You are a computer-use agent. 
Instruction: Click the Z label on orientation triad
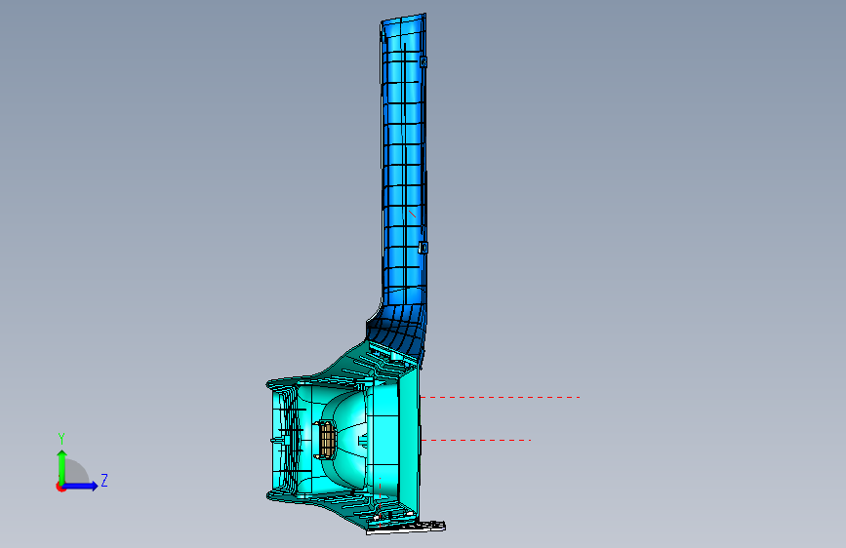(x=104, y=480)
